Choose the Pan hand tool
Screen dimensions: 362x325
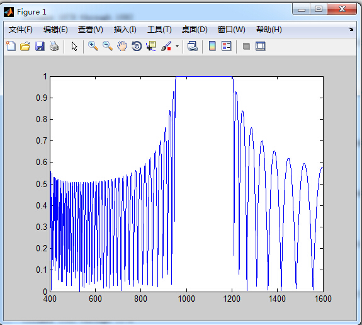(122, 46)
